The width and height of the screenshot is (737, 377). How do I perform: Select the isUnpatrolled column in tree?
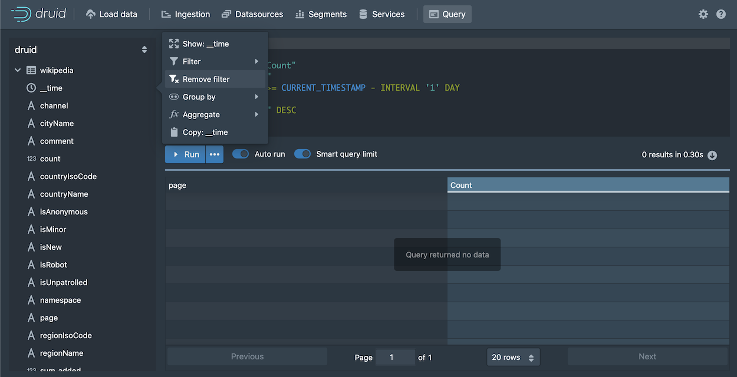(x=64, y=282)
